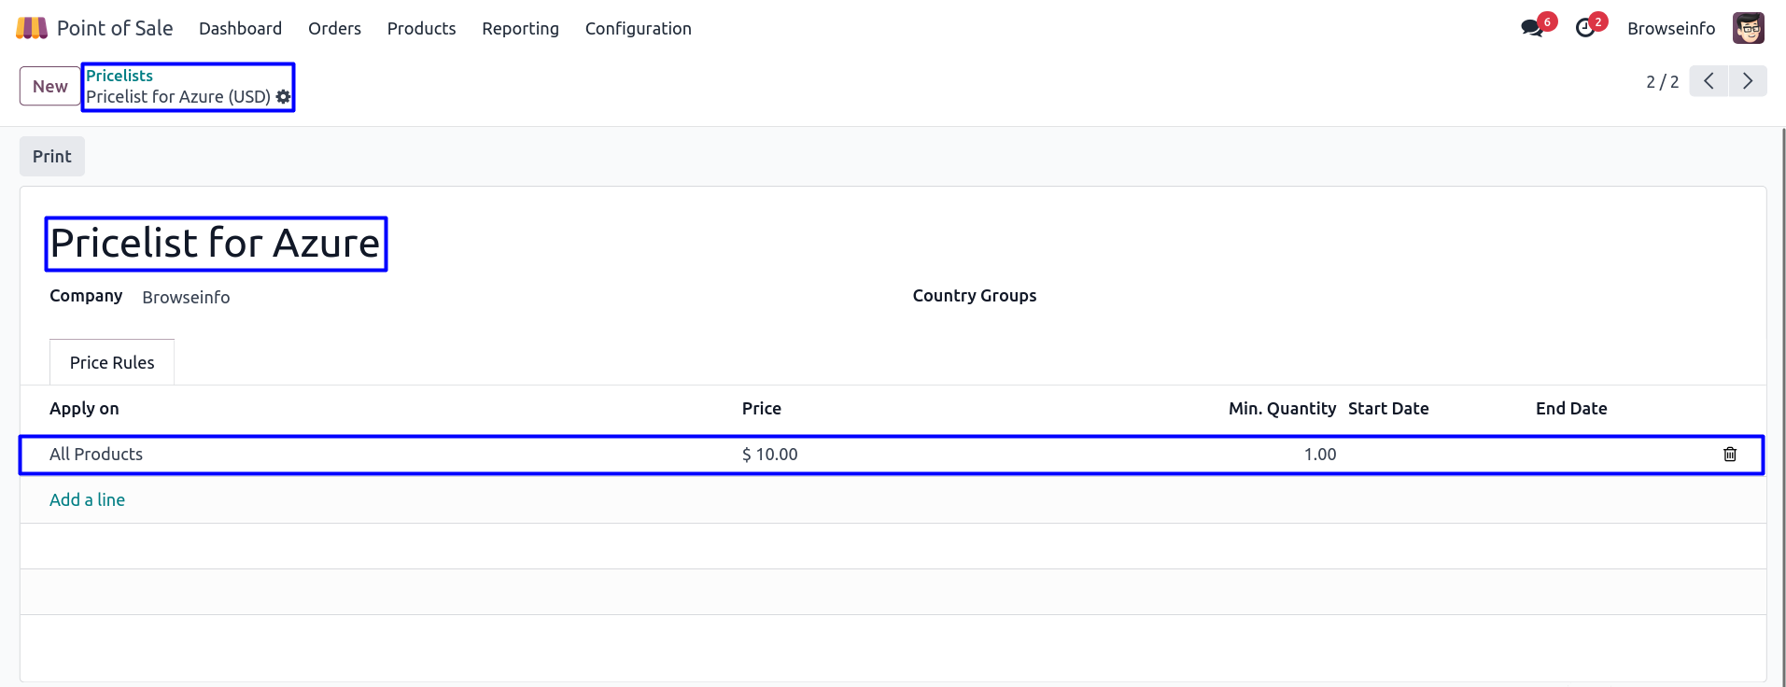Click the New button

coord(50,87)
